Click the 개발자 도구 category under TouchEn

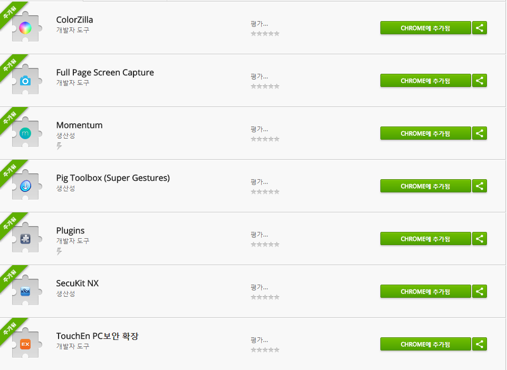tap(73, 346)
